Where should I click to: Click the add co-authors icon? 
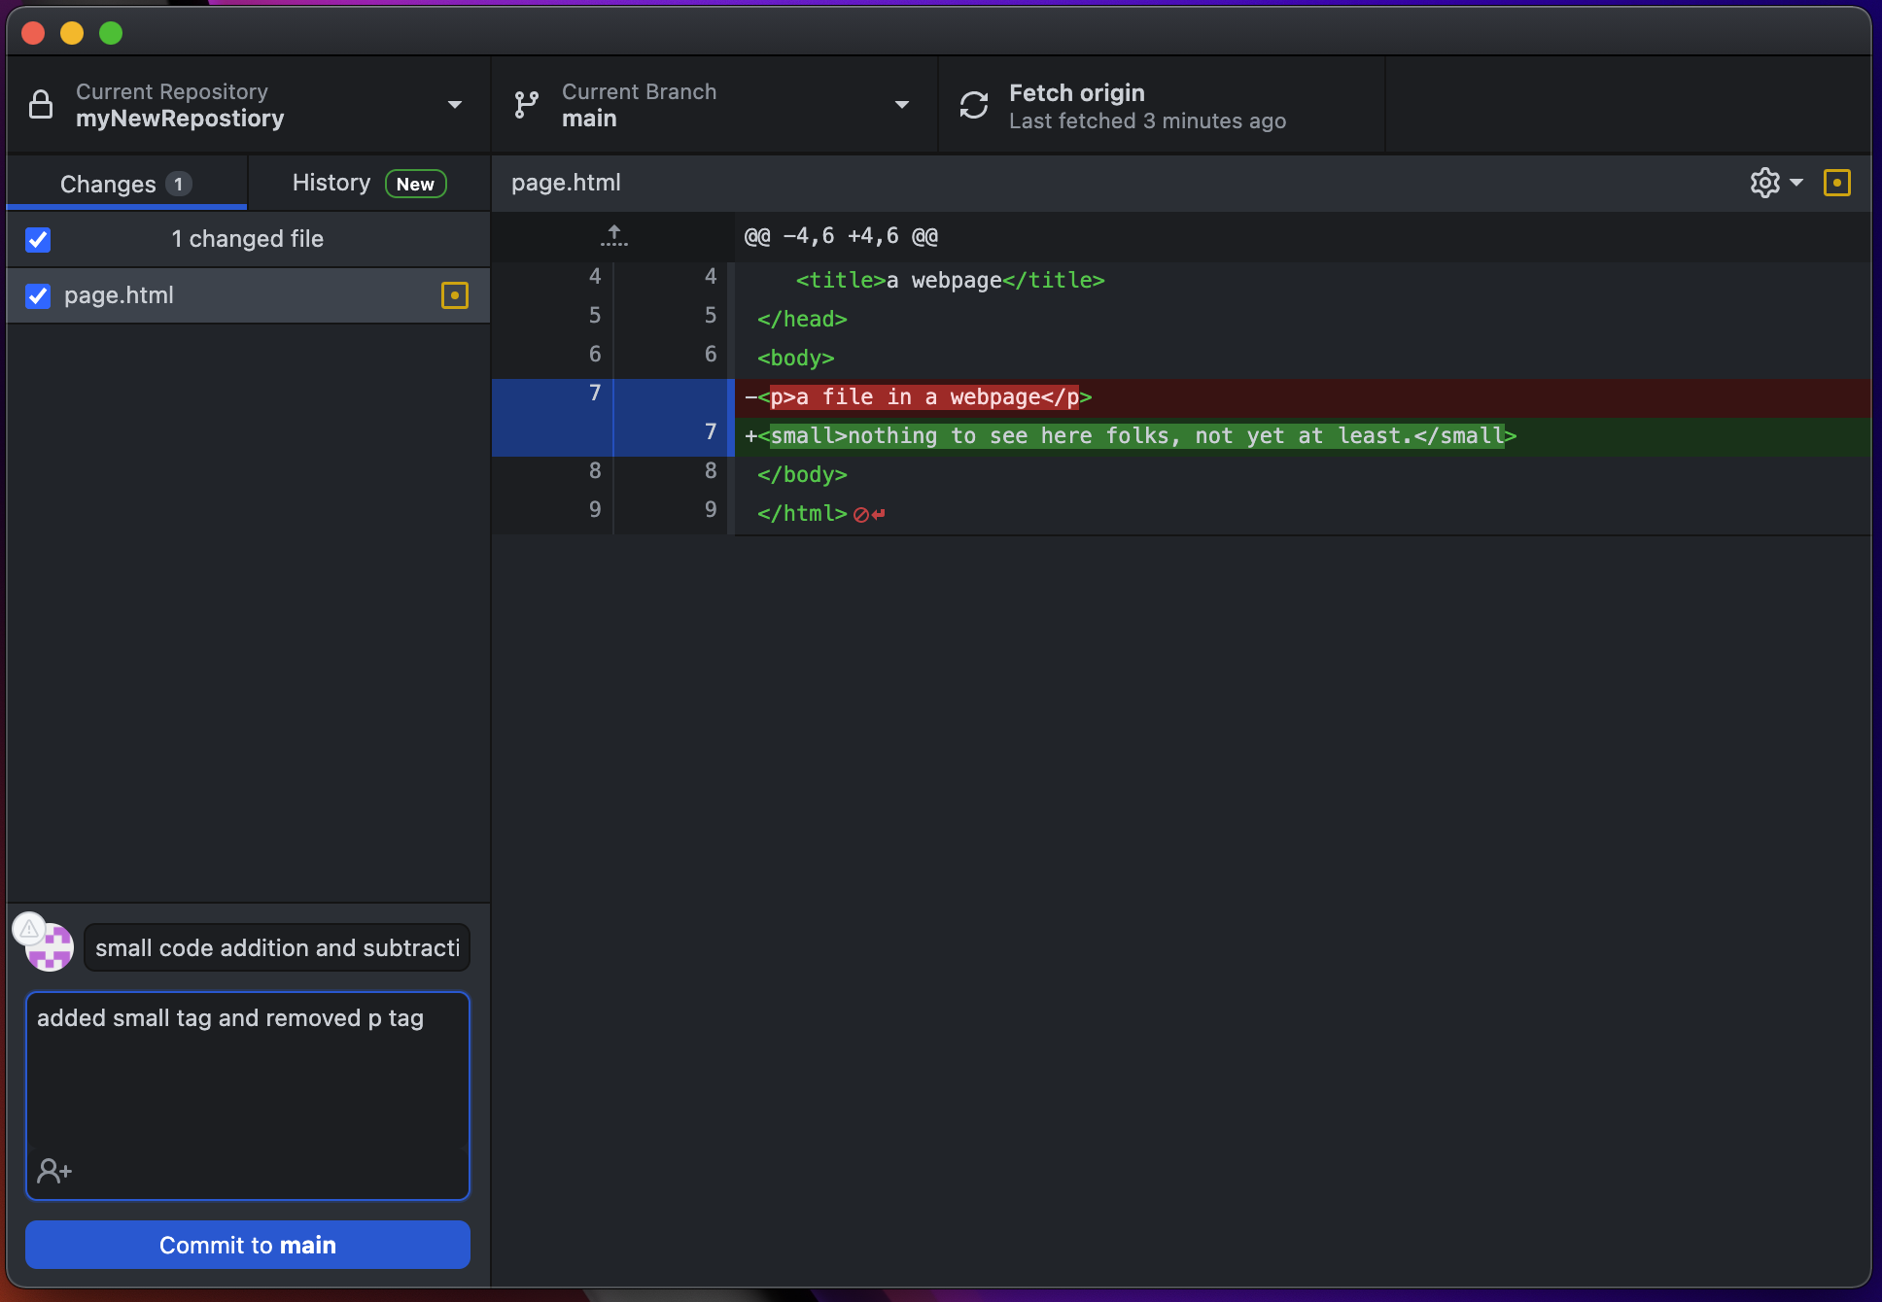click(x=54, y=1171)
